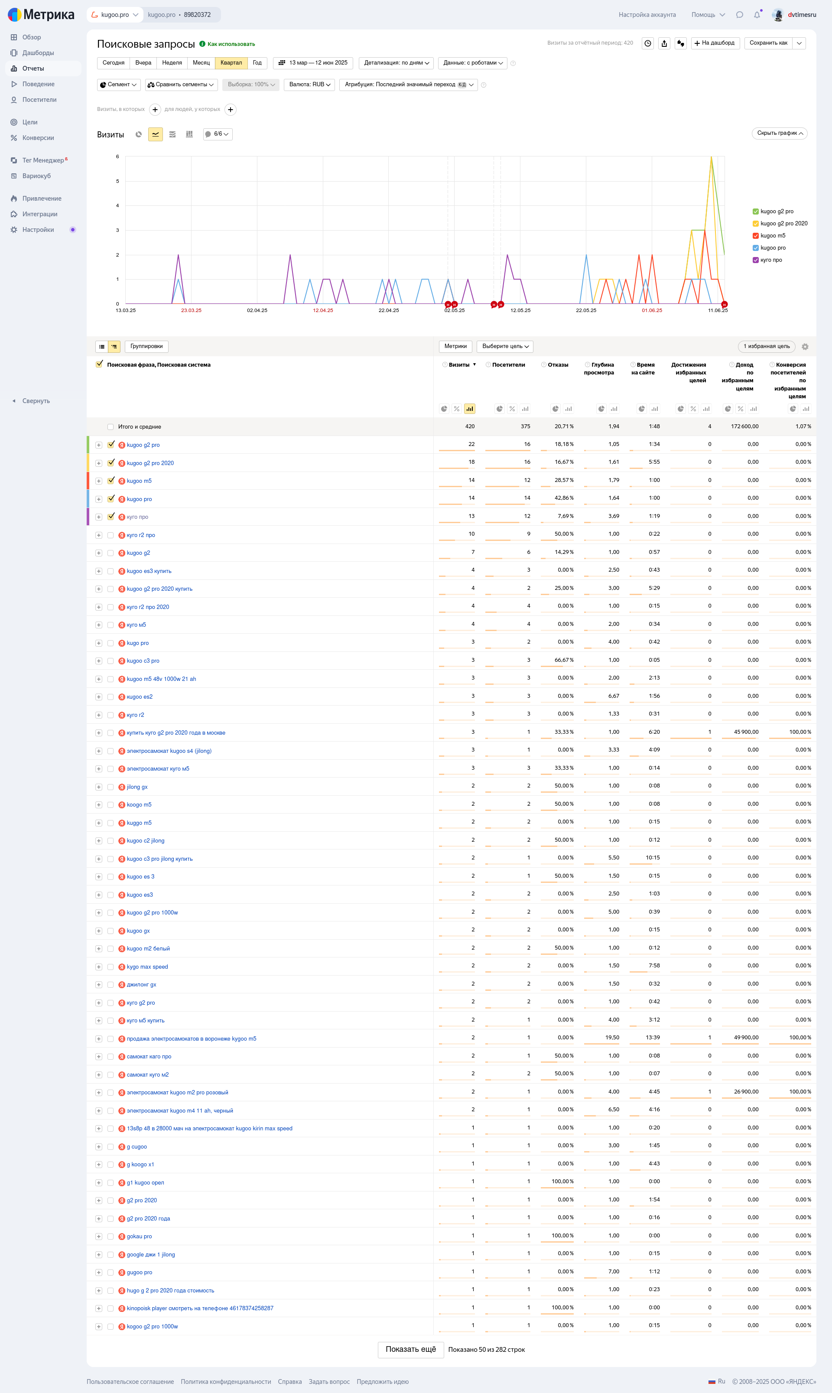The width and height of the screenshot is (832, 1393).
Task: Toggle the Итого и средние checkbox
Action: [110, 427]
